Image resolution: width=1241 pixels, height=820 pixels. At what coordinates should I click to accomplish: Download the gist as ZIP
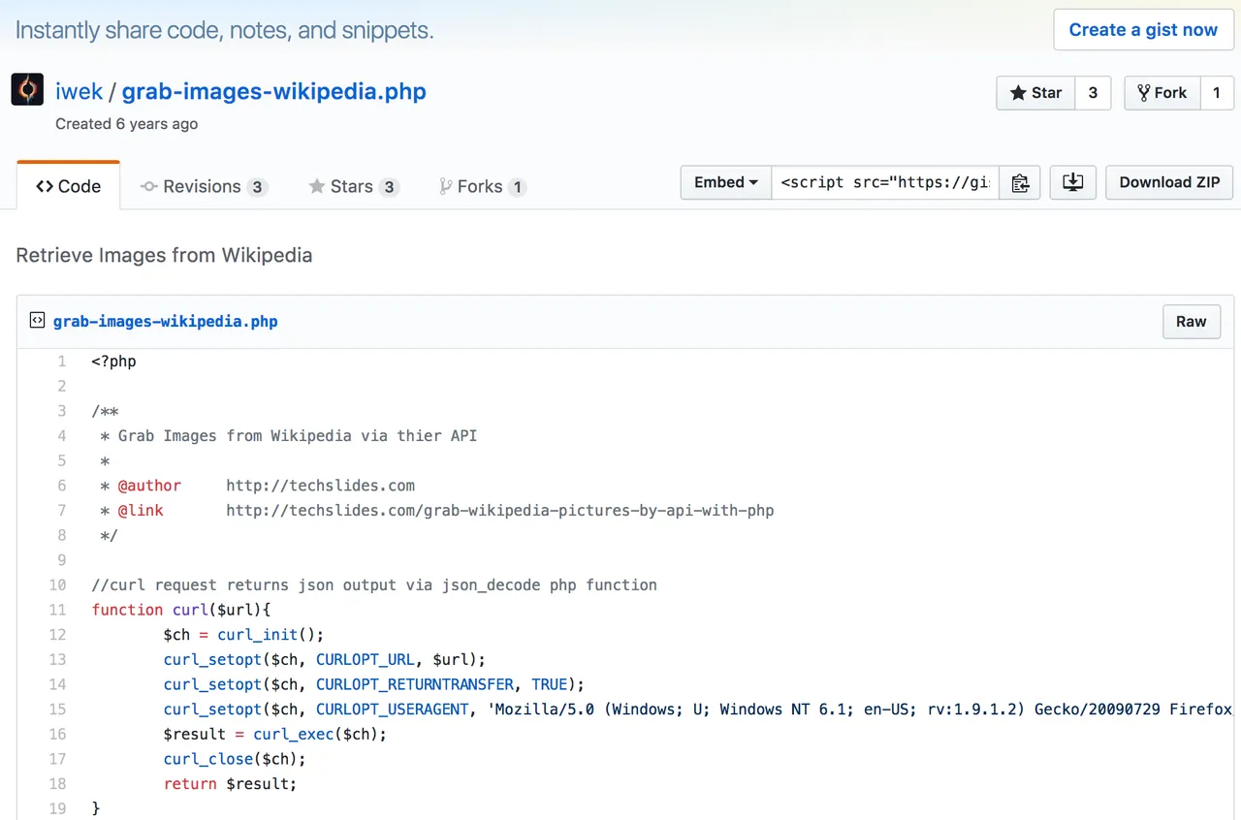(1169, 182)
